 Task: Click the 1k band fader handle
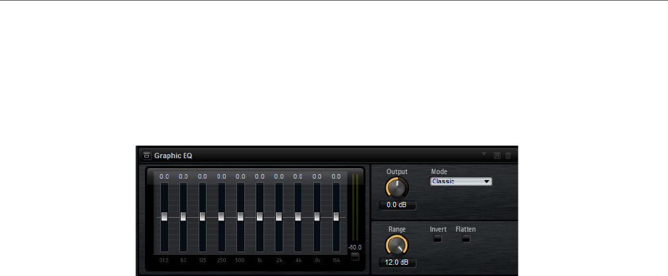[260, 217]
